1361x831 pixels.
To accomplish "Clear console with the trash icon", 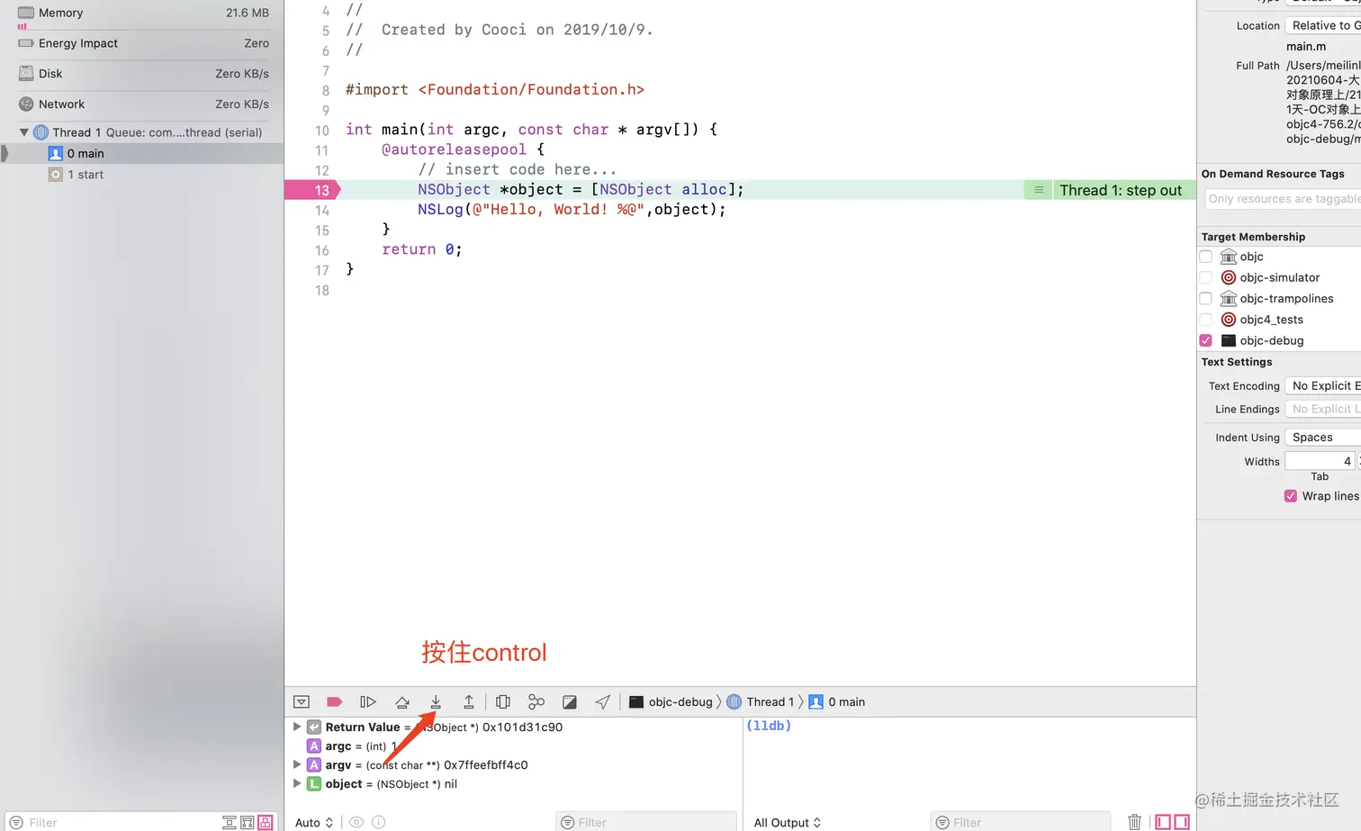I will (x=1134, y=822).
